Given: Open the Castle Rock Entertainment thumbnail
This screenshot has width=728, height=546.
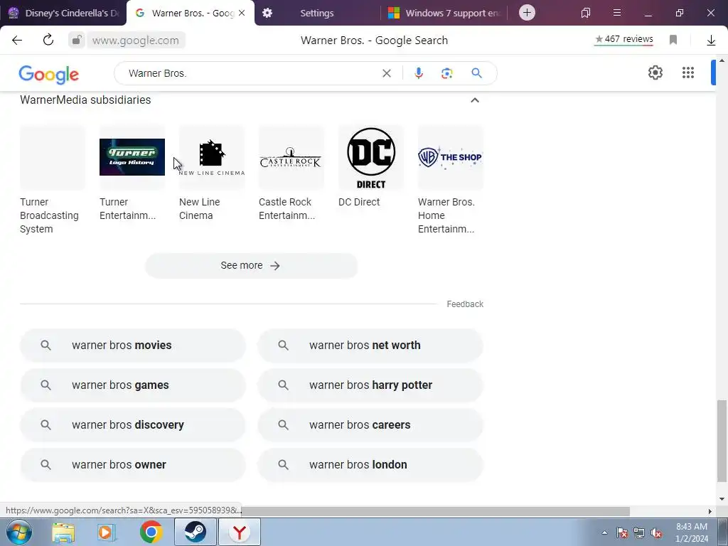Looking at the screenshot, I should pyautogui.click(x=291, y=157).
